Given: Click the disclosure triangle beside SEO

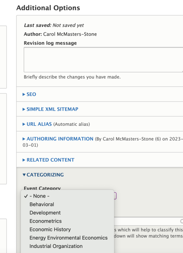Looking at the screenshot, I should 24,95.
